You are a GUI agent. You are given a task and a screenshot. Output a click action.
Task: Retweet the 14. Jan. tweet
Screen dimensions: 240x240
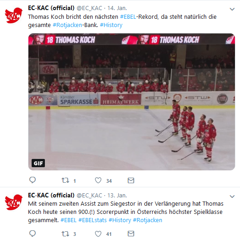point(65,180)
